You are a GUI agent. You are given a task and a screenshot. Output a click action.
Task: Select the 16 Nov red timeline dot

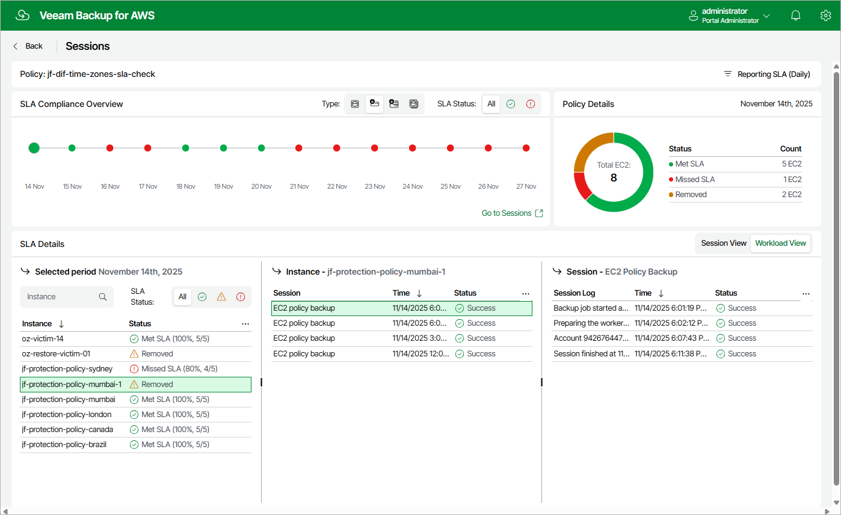(110, 148)
